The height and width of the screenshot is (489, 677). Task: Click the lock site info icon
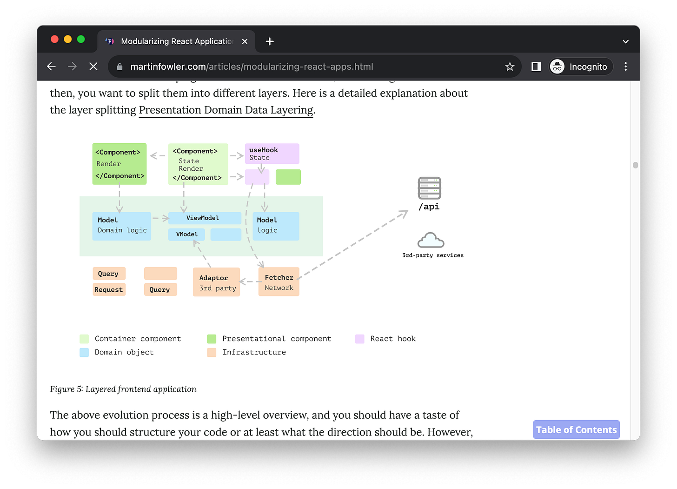[x=120, y=67]
